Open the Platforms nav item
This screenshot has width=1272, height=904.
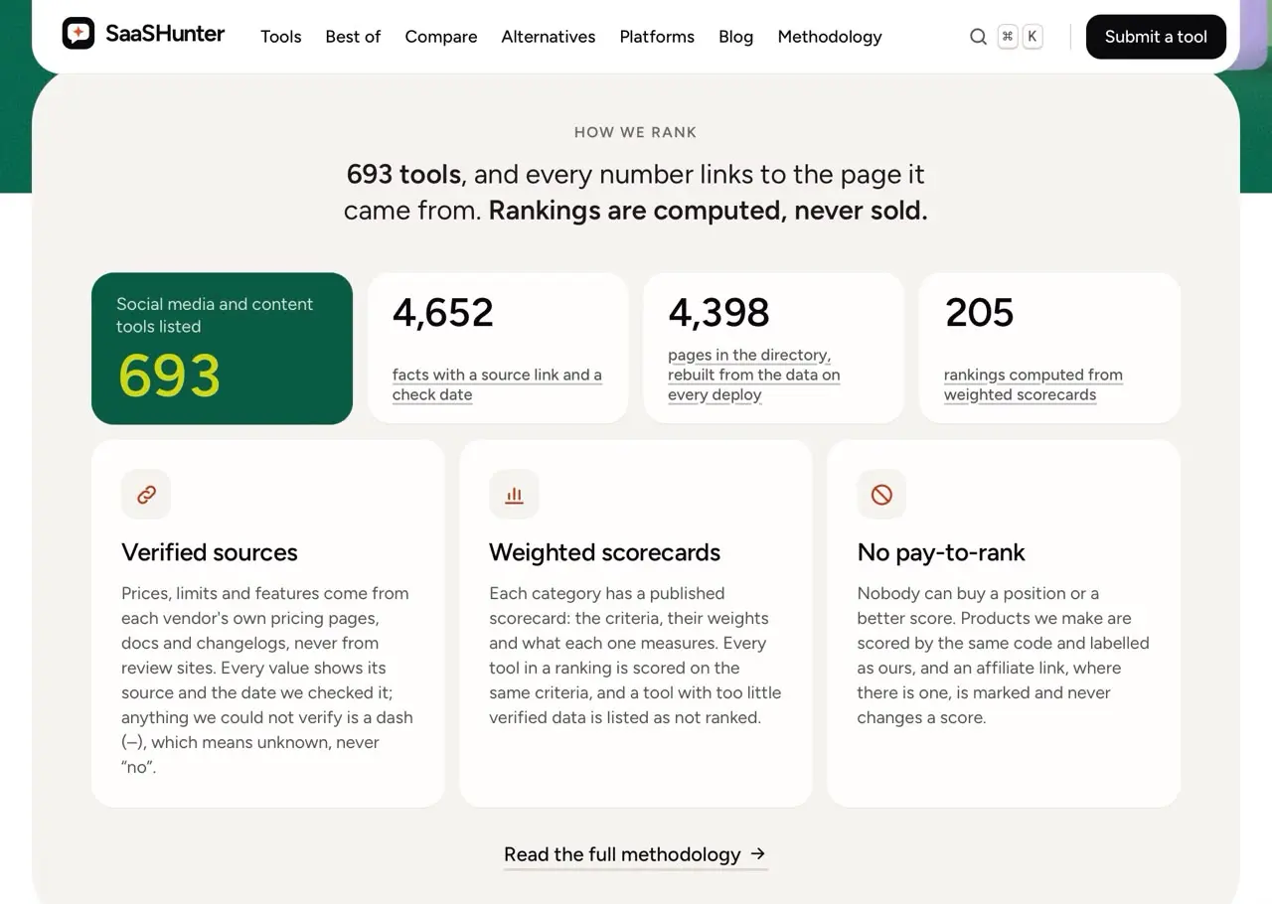pyautogui.click(x=657, y=37)
